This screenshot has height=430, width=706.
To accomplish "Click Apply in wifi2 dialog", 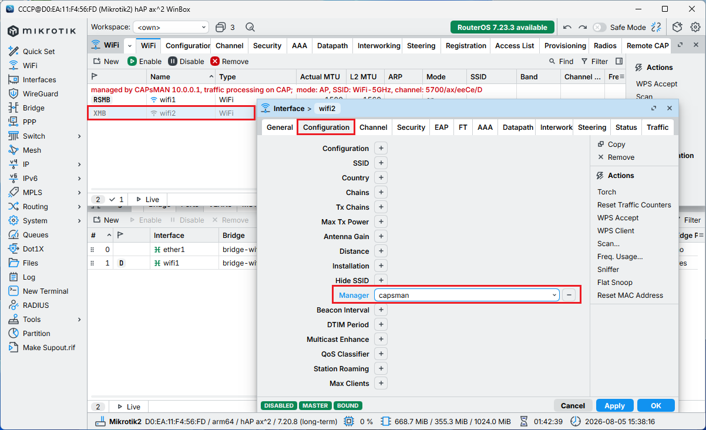I will (x=615, y=405).
